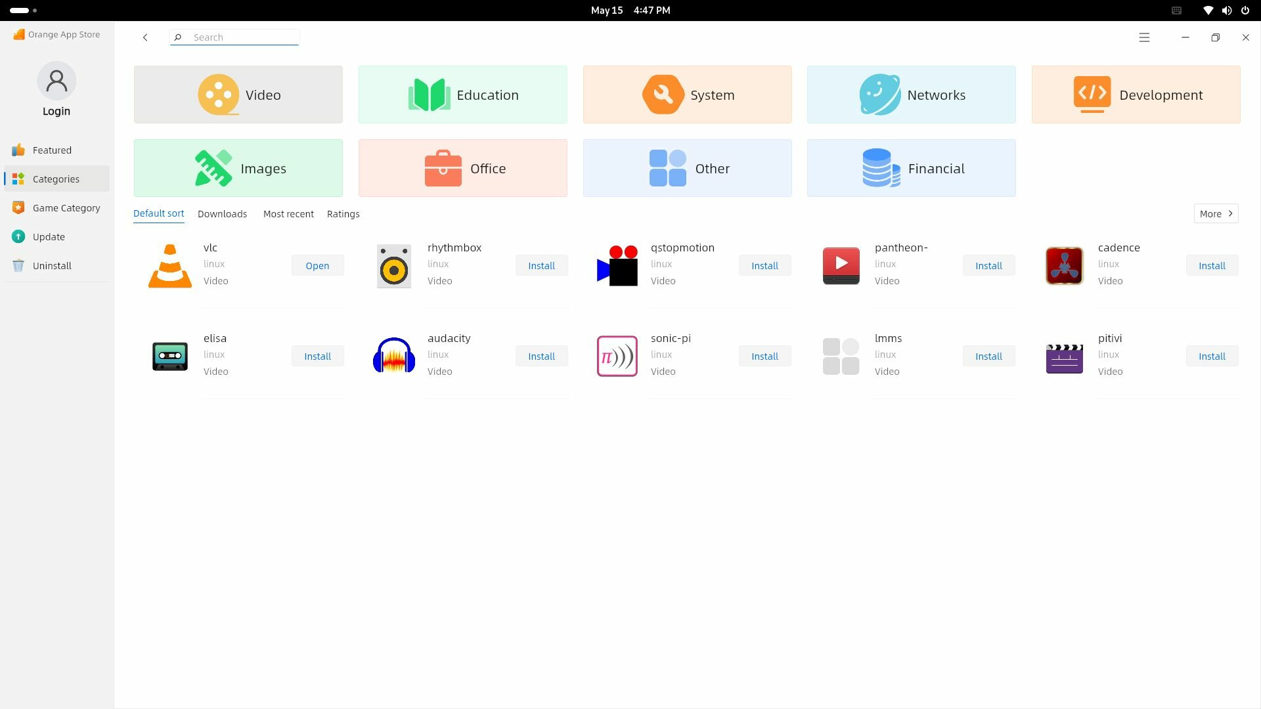Click the audacity app name
Image resolution: width=1261 pixels, height=709 pixels.
[449, 338]
